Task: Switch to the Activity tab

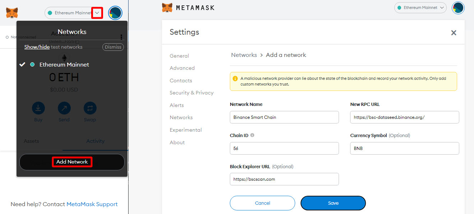Action: [x=95, y=141]
